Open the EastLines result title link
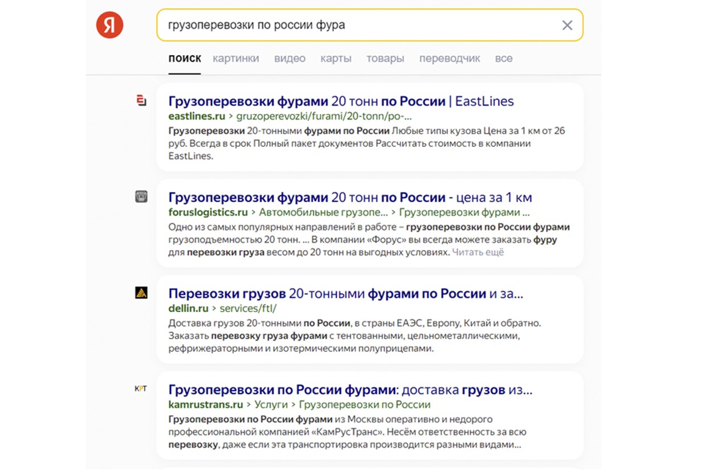The width and height of the screenshot is (725, 475). pos(341,101)
